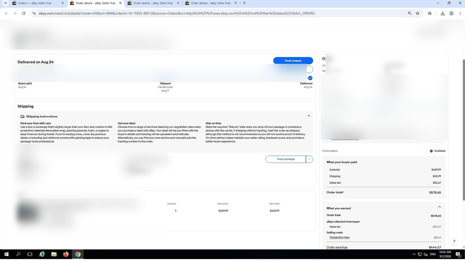Reload the page with refresh icon
The height and width of the screenshot is (261, 465).
[x=24, y=13]
